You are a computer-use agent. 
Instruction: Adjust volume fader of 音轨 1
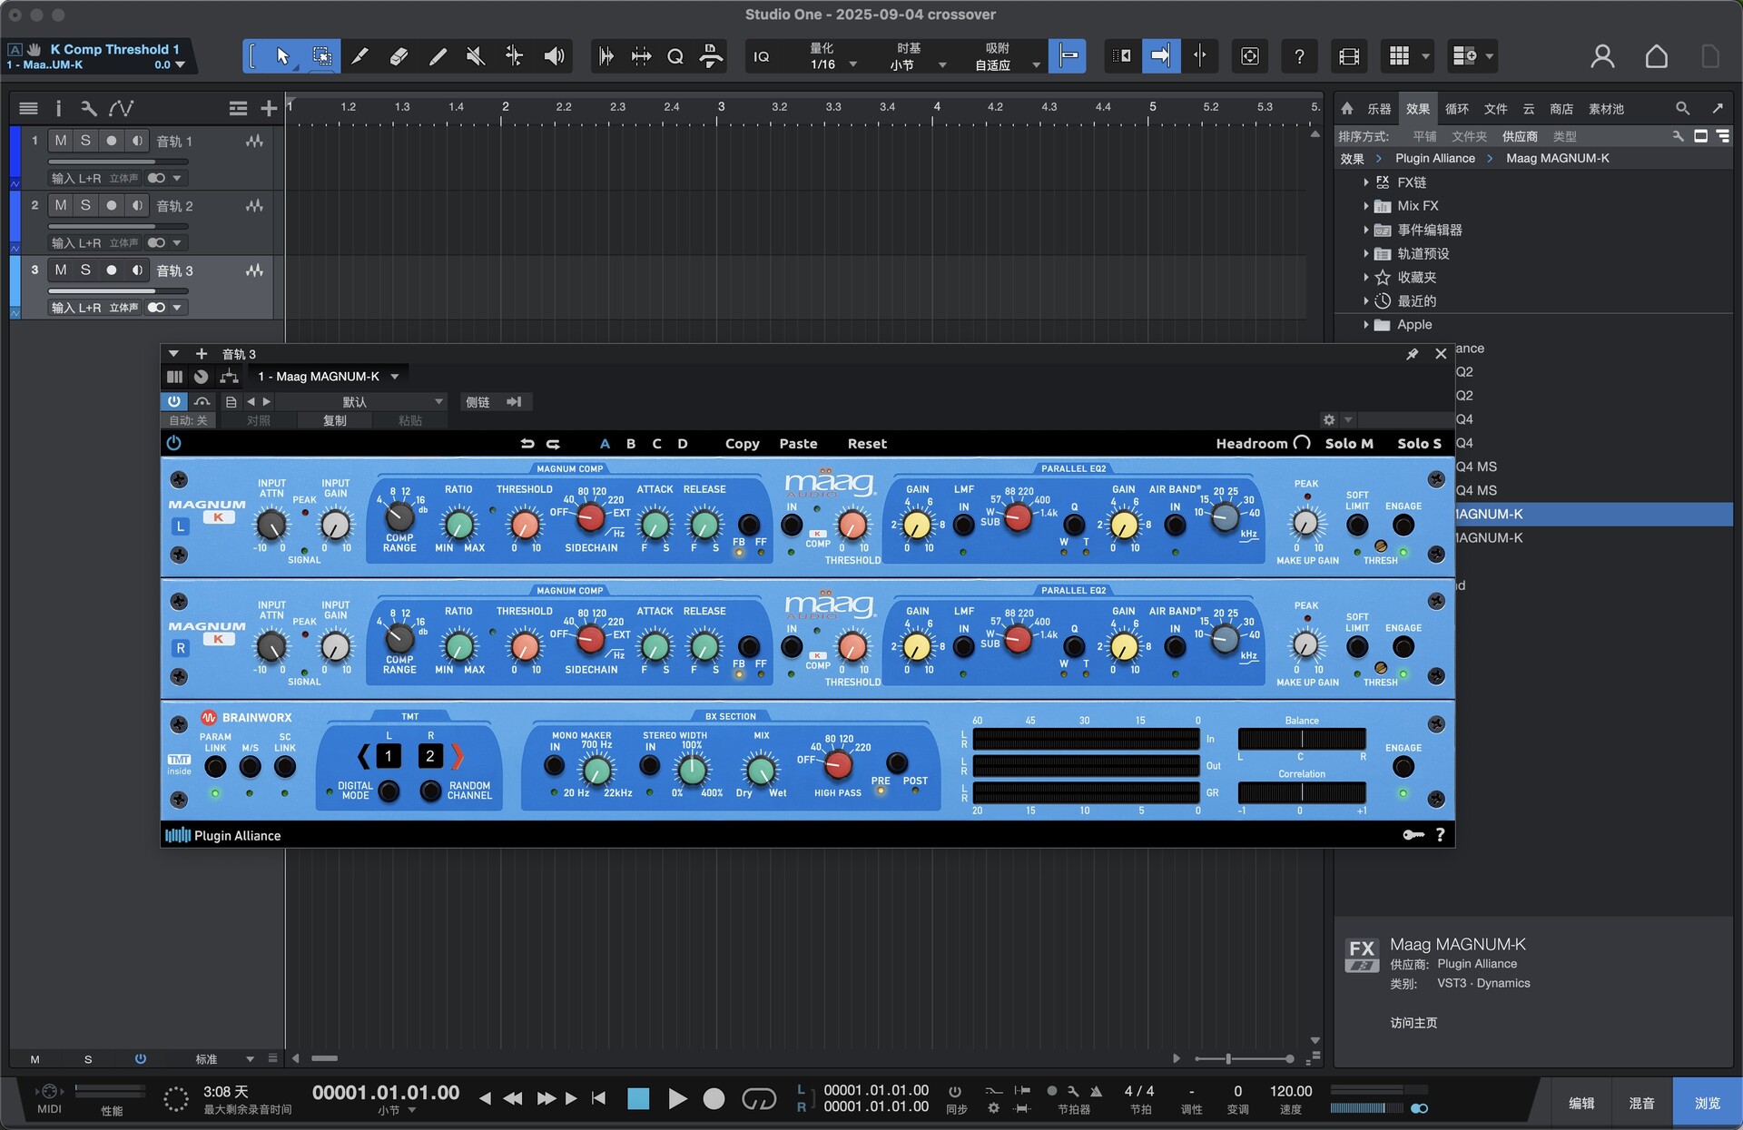[118, 162]
